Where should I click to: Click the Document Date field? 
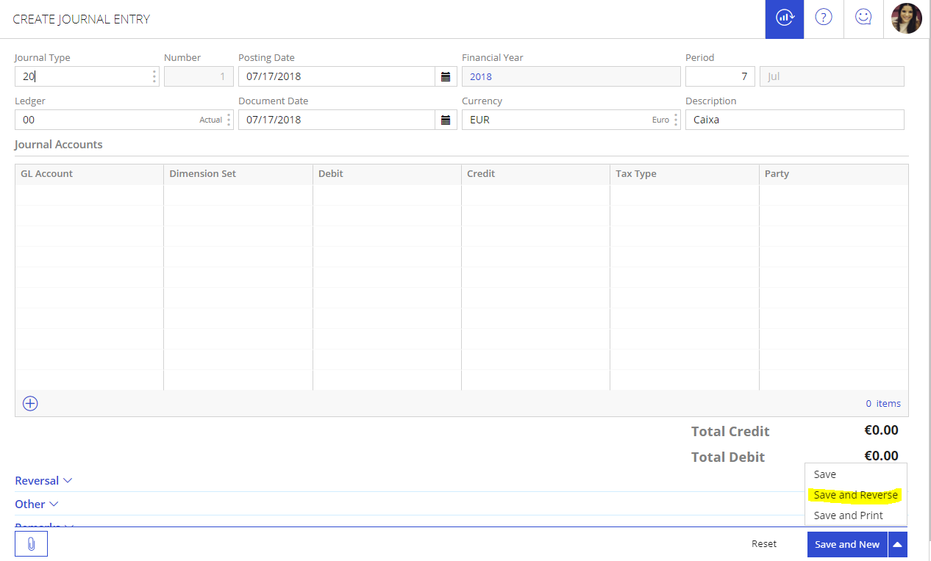[x=337, y=120]
